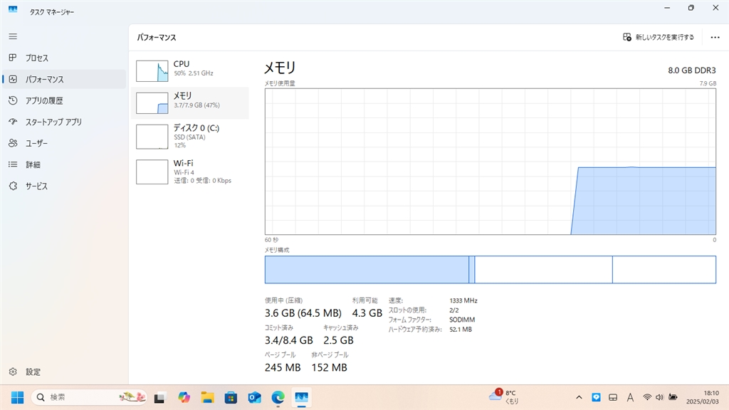Select the パフォーマンス sidebar item
Screen dimensions: 729x410
pyautogui.click(x=64, y=80)
